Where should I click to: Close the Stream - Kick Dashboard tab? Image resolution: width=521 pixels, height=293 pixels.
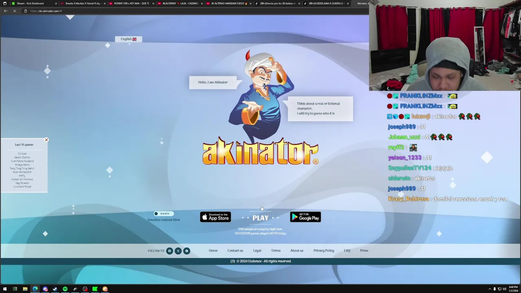[x=56, y=3]
